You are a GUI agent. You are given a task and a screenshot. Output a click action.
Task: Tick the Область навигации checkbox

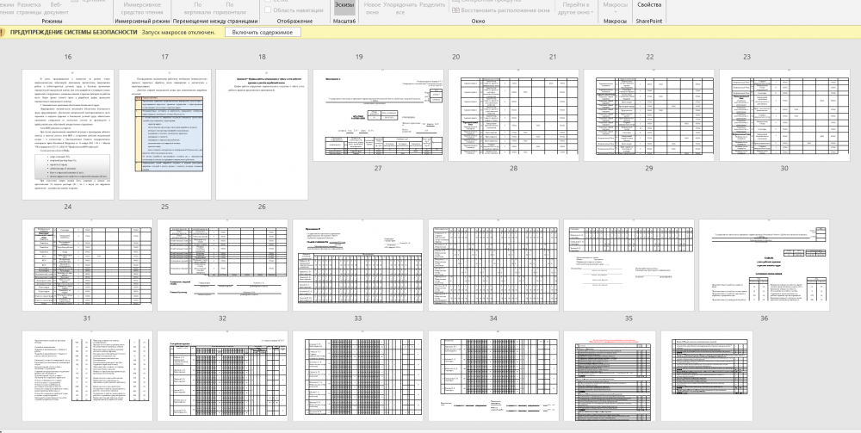pyautogui.click(x=268, y=9)
